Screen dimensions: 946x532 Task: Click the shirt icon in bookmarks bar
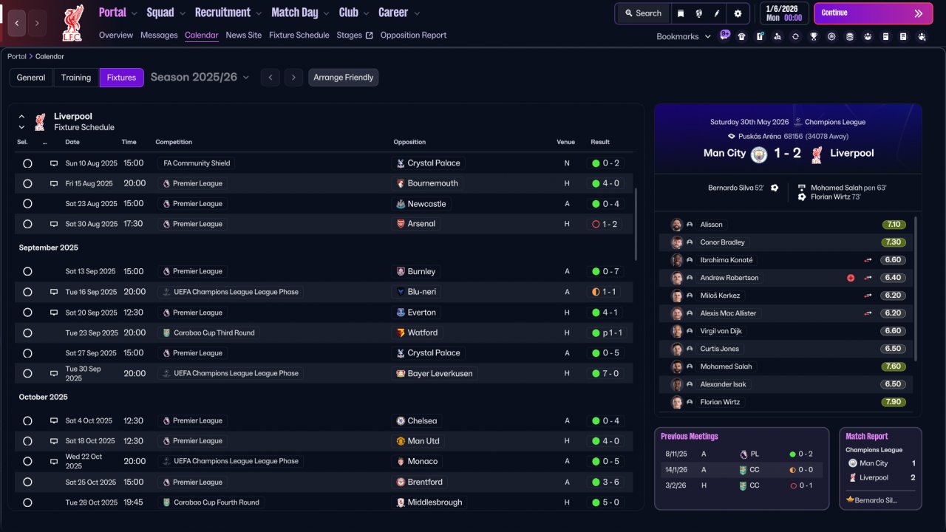[x=741, y=36]
